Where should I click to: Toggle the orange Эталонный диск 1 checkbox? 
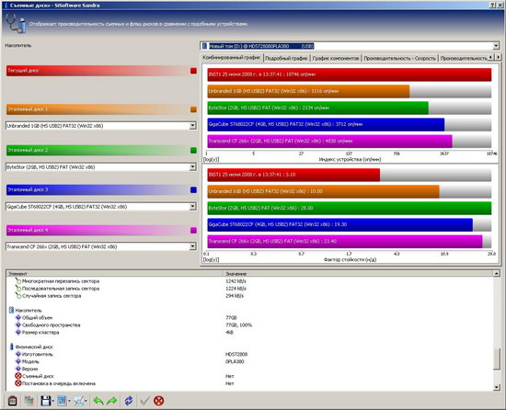pyautogui.click(x=193, y=109)
